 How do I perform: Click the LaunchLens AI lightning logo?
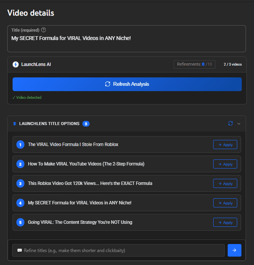(x=16, y=64)
